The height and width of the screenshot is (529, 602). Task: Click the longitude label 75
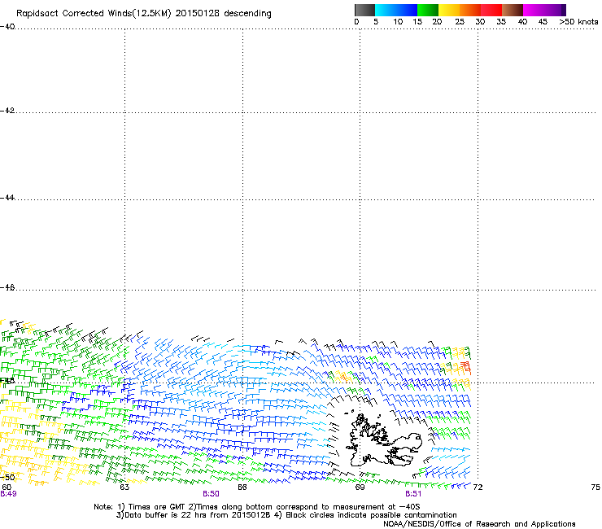(x=595, y=487)
